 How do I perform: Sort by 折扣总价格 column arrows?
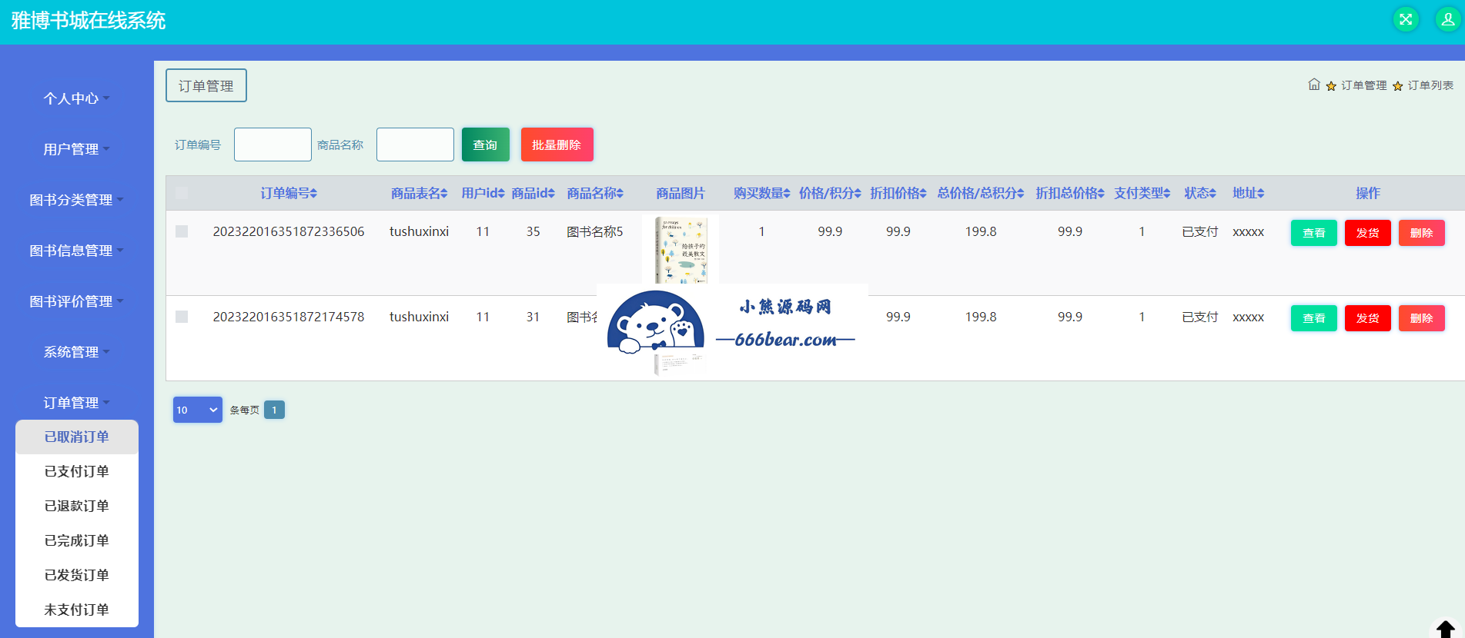1101,194
